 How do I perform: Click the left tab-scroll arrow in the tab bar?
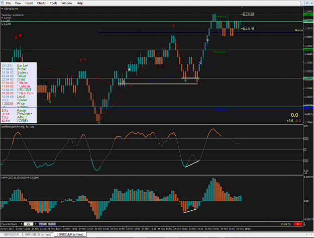click(306, 234)
